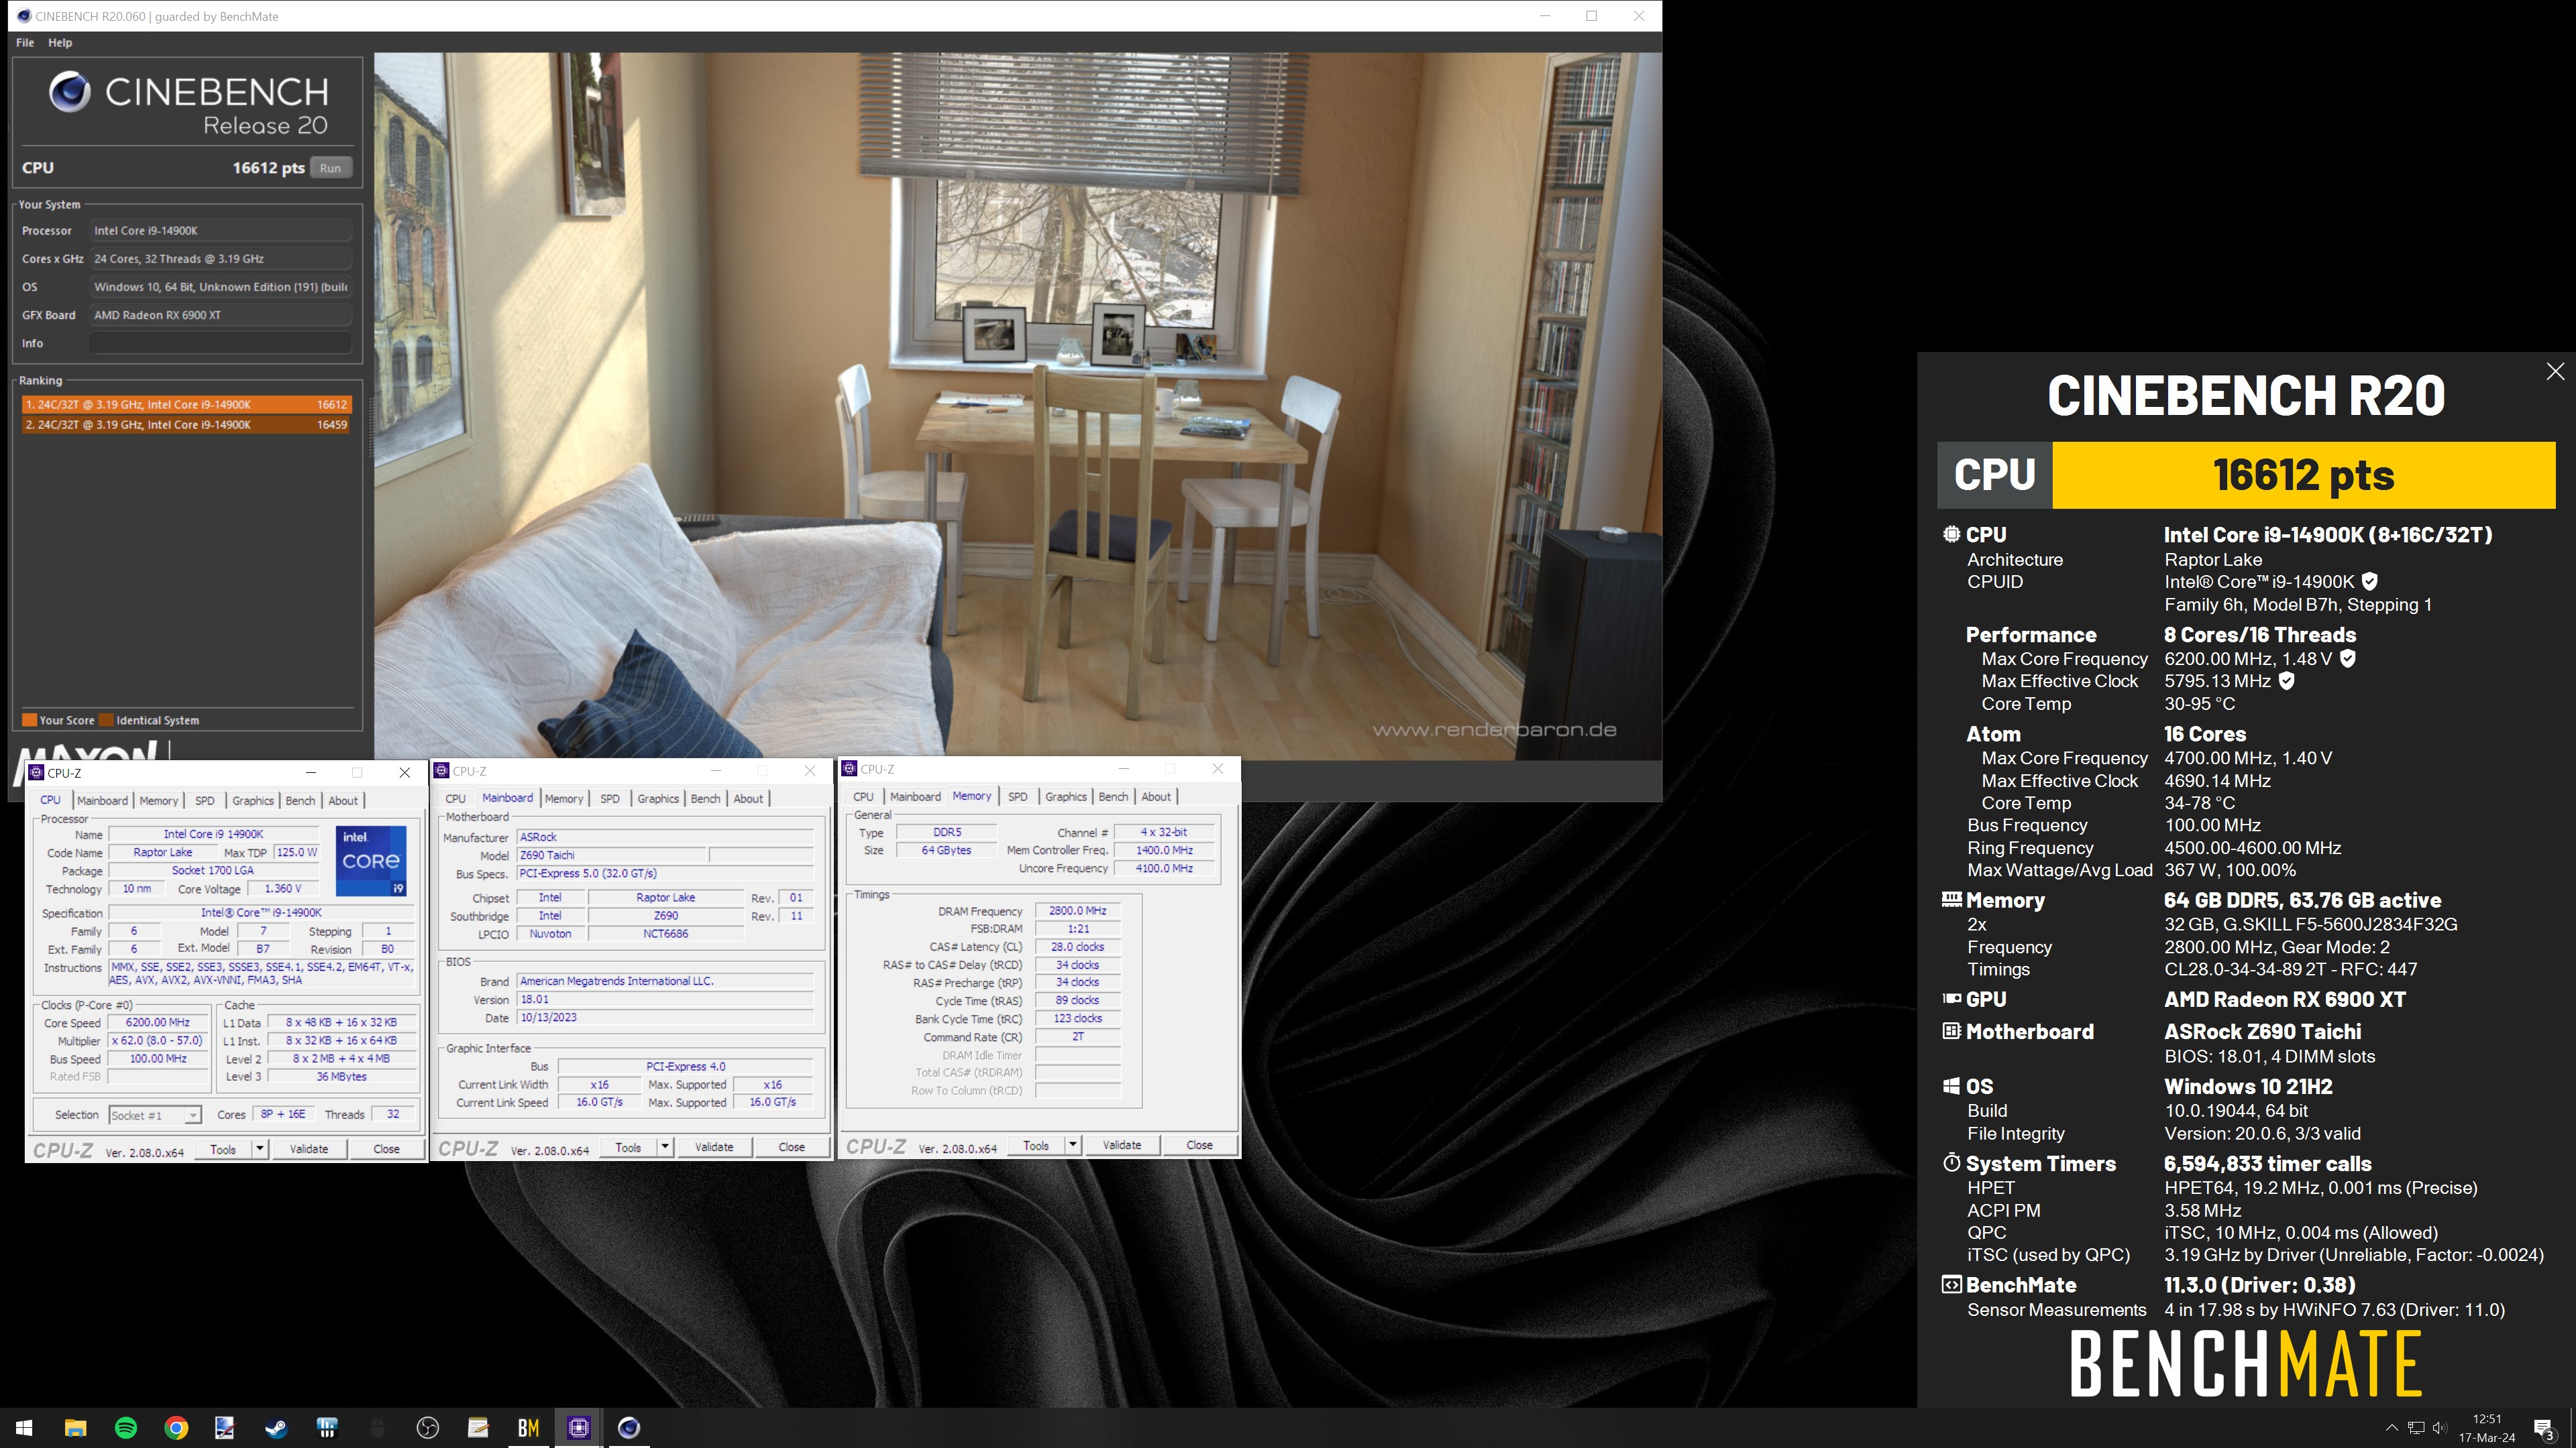Open OBS Studio from taskbar
Screen dimensions: 2576x1448
(x=428, y=1428)
